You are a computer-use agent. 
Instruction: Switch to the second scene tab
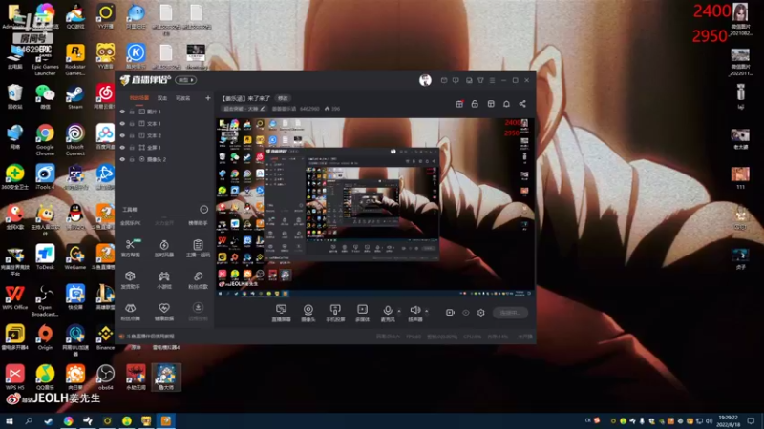click(x=162, y=98)
